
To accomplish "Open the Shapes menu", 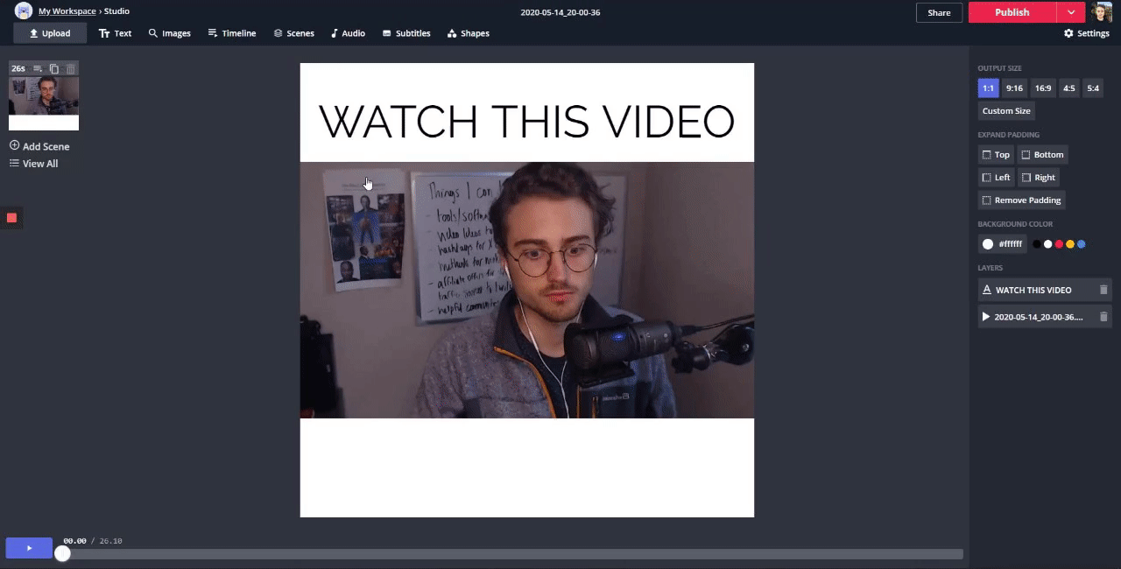I will click(468, 33).
